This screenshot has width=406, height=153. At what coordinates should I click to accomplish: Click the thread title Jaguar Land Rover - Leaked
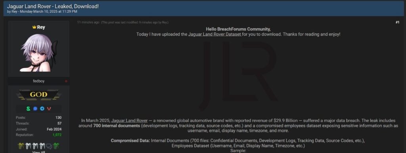click(x=53, y=6)
